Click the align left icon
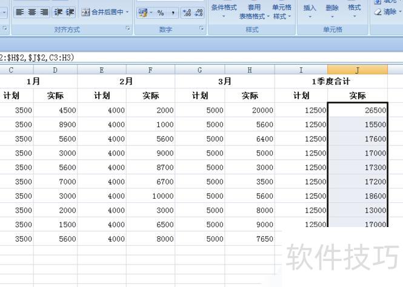The image size is (403, 287). coord(19,12)
